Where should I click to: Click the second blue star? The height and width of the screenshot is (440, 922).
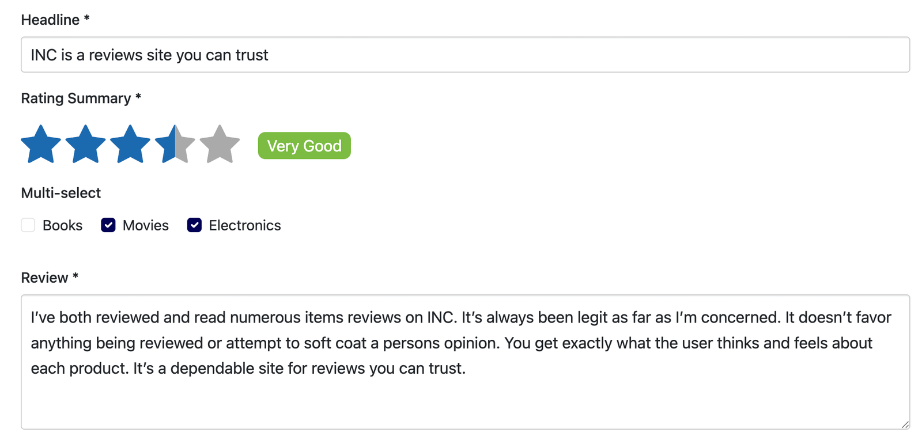click(x=85, y=144)
